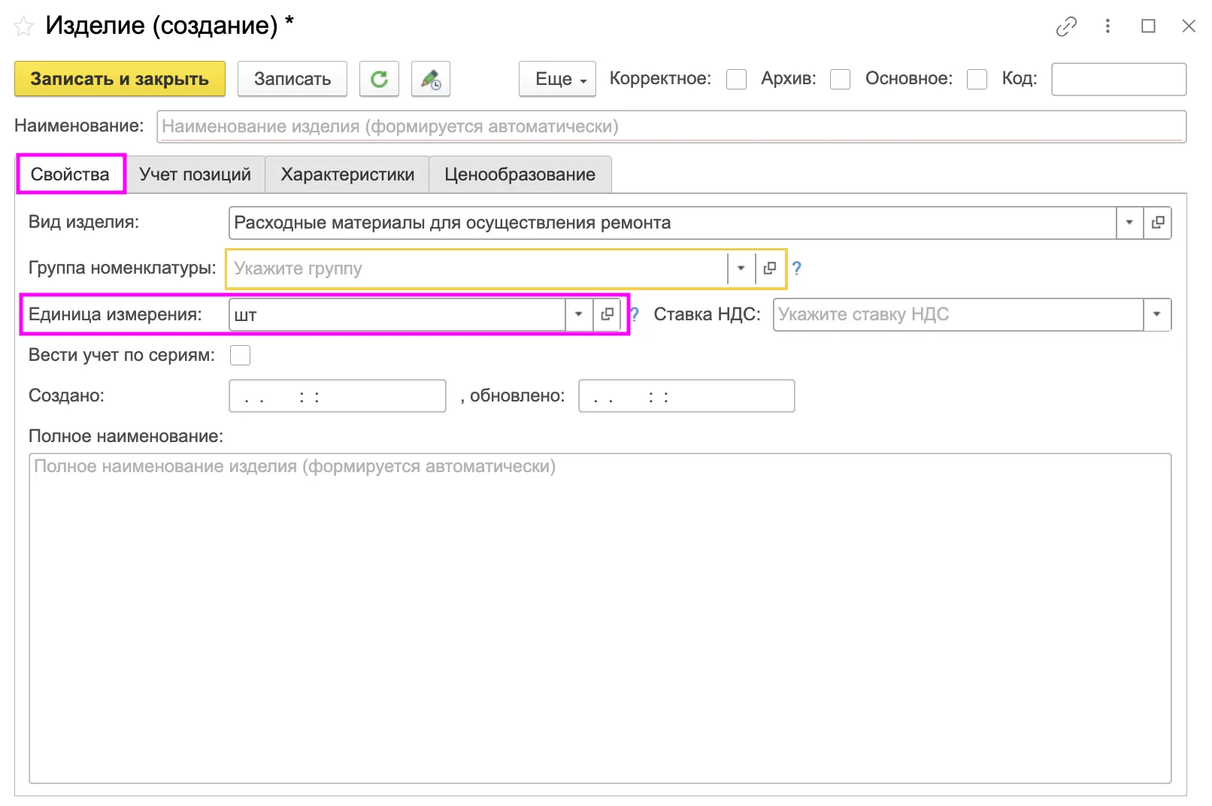The height and width of the screenshot is (806, 1212).
Task: Open Группа номенклатуры record via open icon
Action: point(770,268)
